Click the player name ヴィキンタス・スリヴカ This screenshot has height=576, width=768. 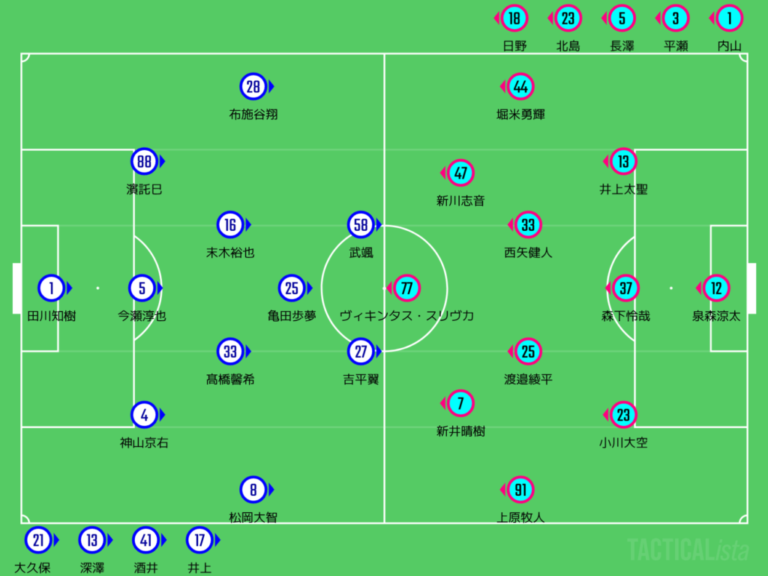point(407,316)
